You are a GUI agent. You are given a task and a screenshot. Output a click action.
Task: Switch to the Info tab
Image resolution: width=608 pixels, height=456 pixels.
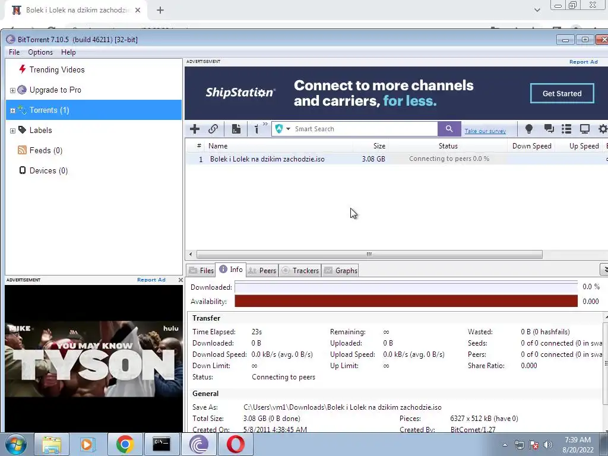click(x=231, y=270)
